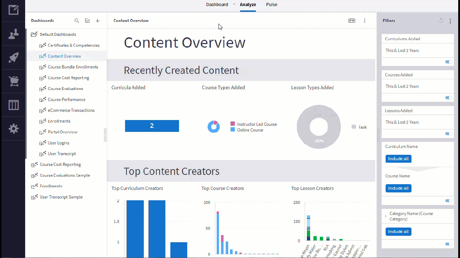This screenshot has width=460, height=258.
Task: Collapse the Filters panel with side handle
Action: [x=378, y=135]
